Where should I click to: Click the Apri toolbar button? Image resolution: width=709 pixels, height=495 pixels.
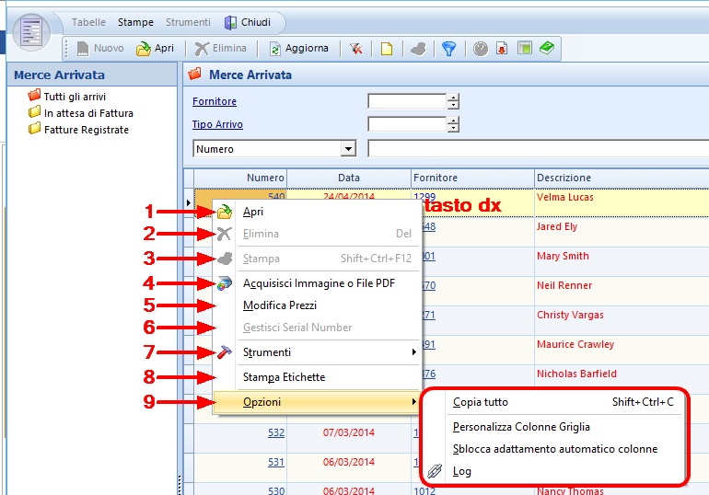click(x=155, y=49)
